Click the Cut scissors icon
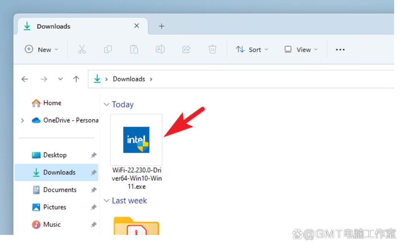The width and height of the screenshot is (404, 248). click(x=82, y=50)
